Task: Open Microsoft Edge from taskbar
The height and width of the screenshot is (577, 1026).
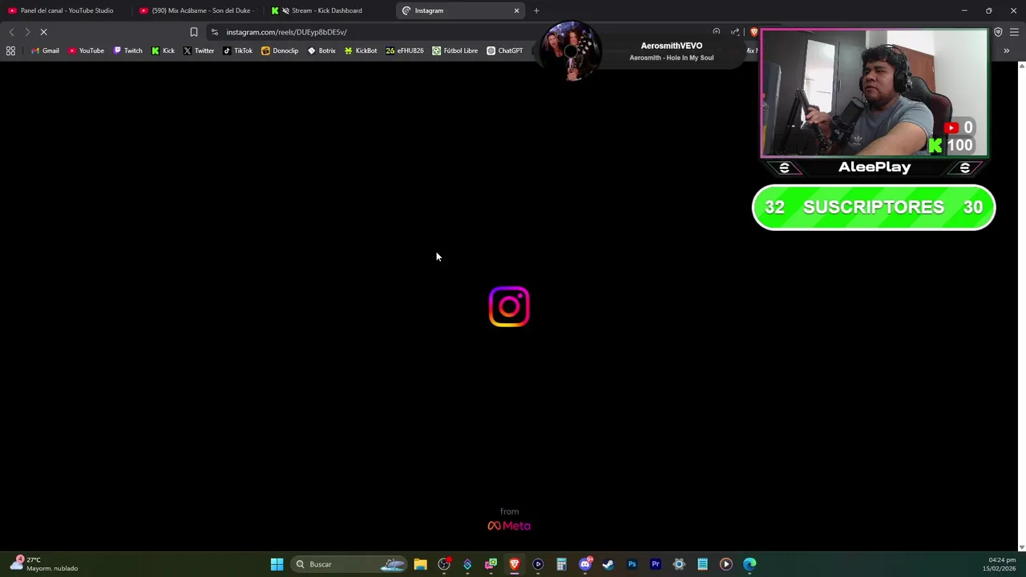Action: point(749,564)
